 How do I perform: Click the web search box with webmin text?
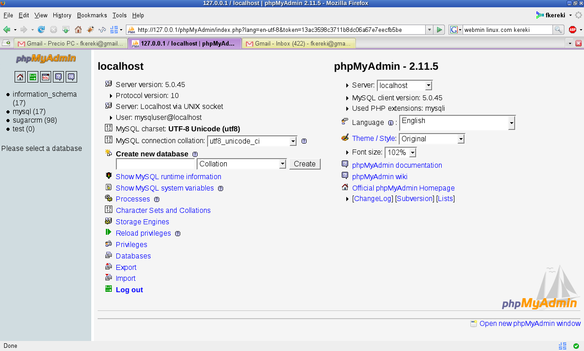[x=508, y=30]
